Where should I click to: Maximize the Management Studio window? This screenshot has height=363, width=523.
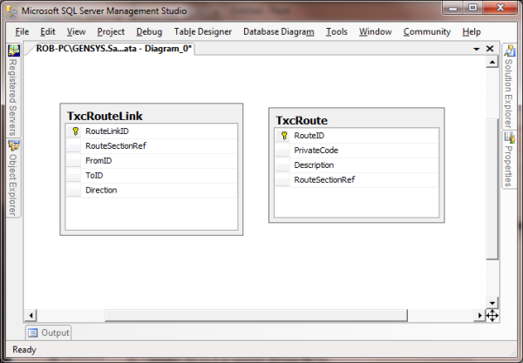coord(472,8)
